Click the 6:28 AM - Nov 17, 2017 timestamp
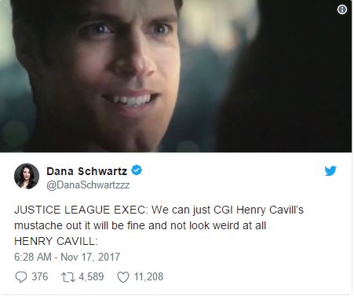Screen dimensions: 354x296 pos(67,257)
